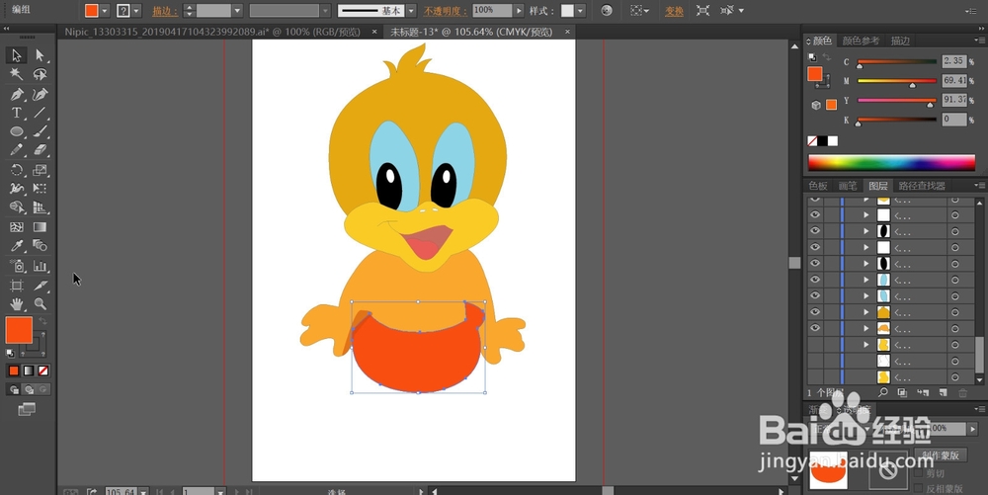
Task: Select the Eyedropper tool
Action: (17, 246)
